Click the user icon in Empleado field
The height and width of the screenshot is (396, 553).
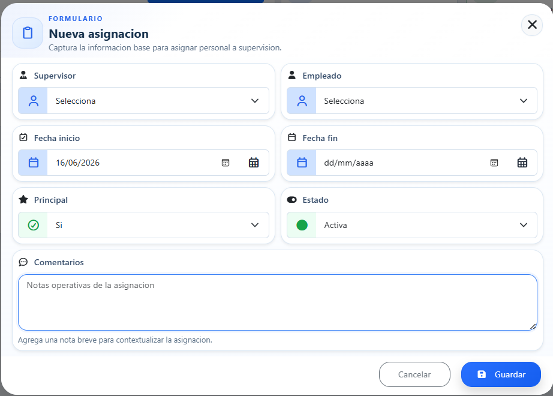click(302, 101)
